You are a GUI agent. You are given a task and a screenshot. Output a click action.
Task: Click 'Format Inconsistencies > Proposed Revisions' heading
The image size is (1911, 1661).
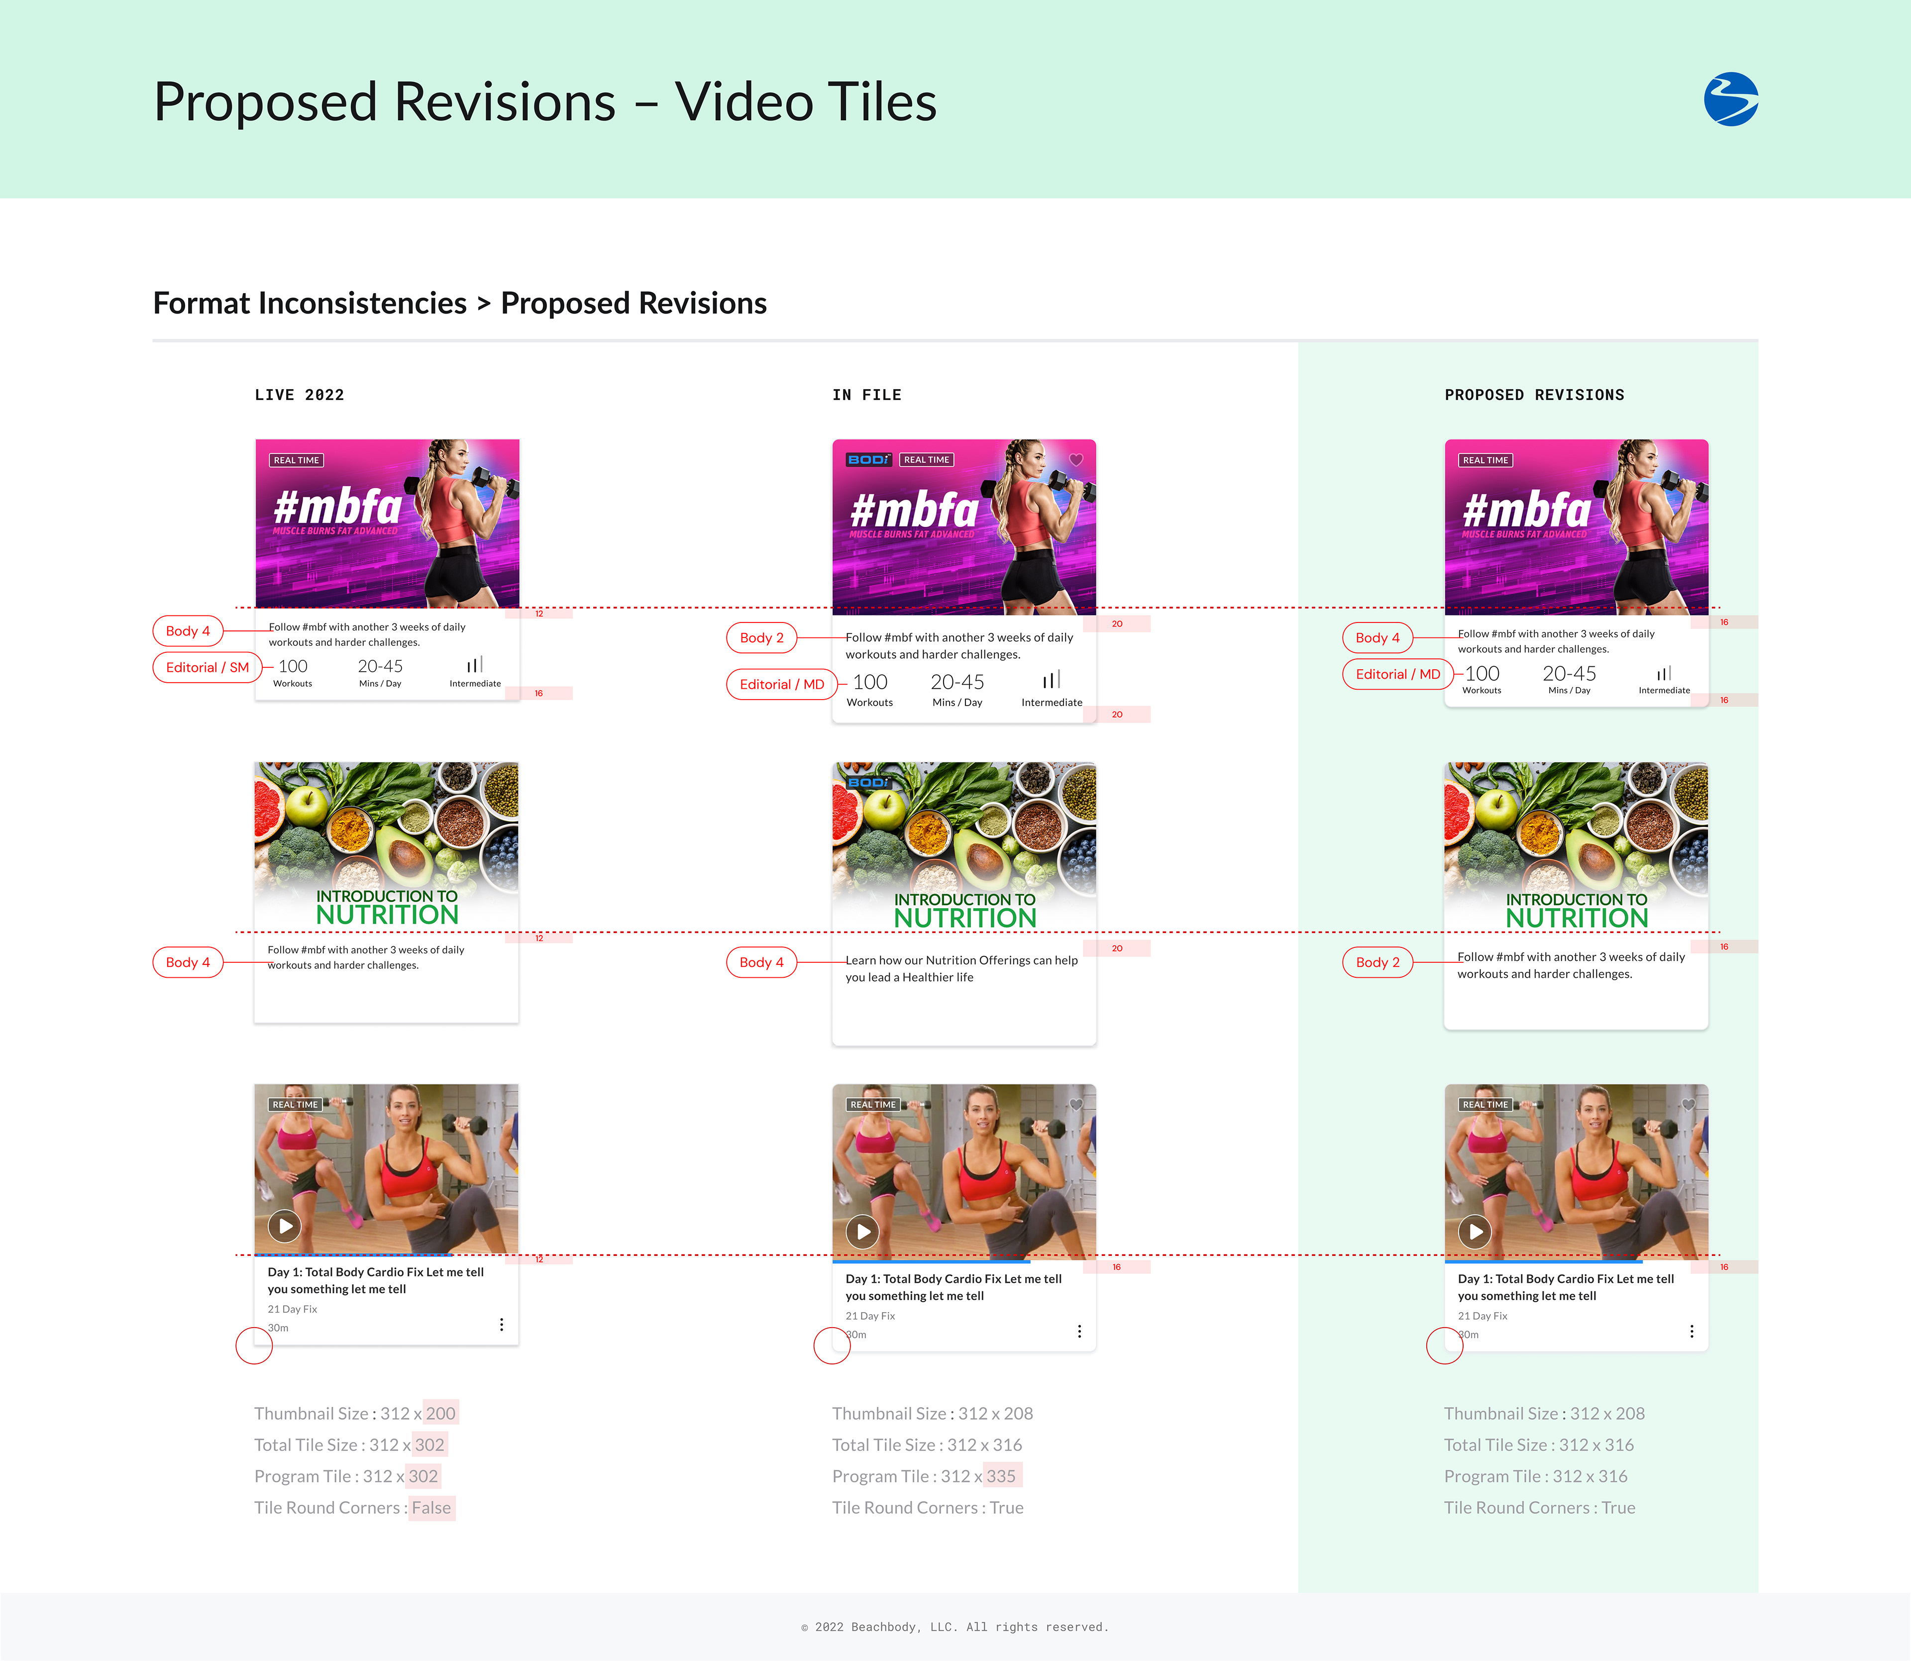(460, 303)
